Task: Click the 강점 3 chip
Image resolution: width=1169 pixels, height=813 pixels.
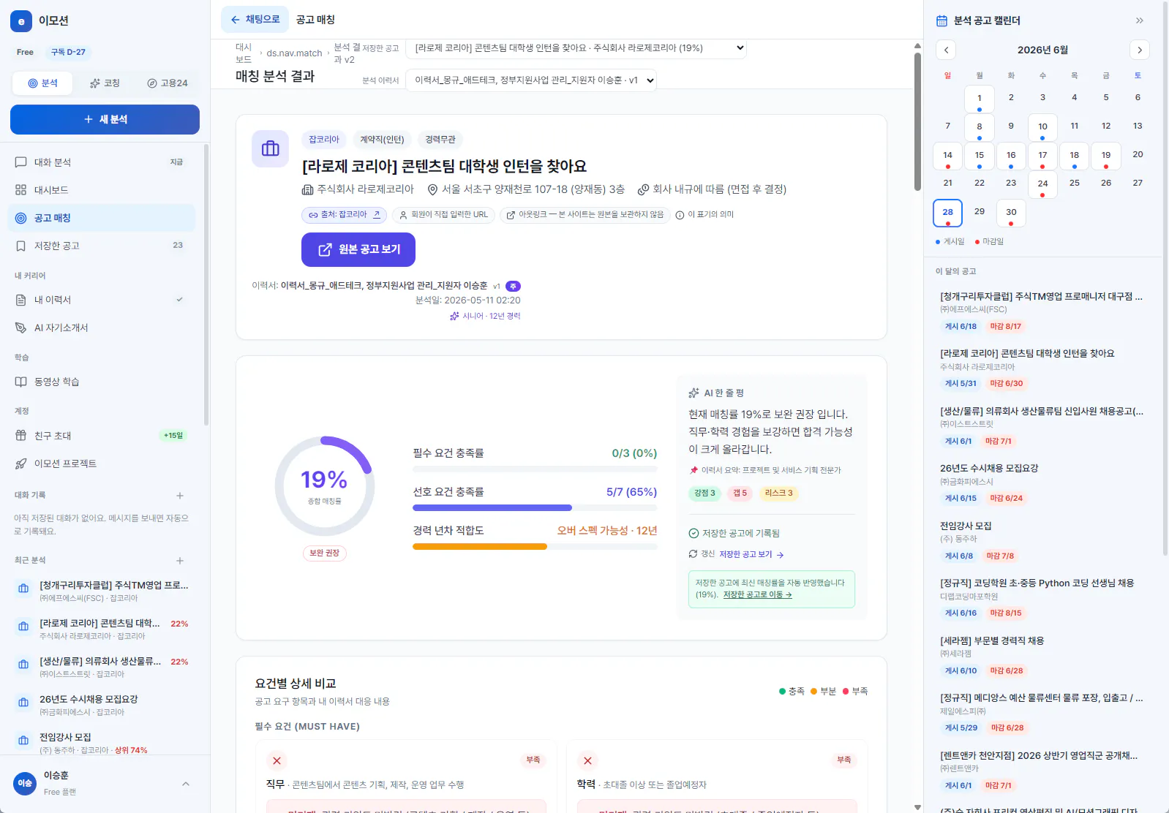Action: coord(704,493)
